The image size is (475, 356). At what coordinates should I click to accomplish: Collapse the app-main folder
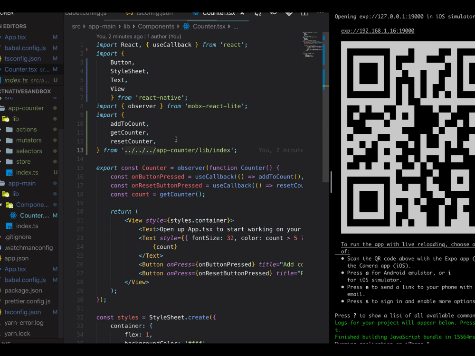pyautogui.click(x=22, y=183)
